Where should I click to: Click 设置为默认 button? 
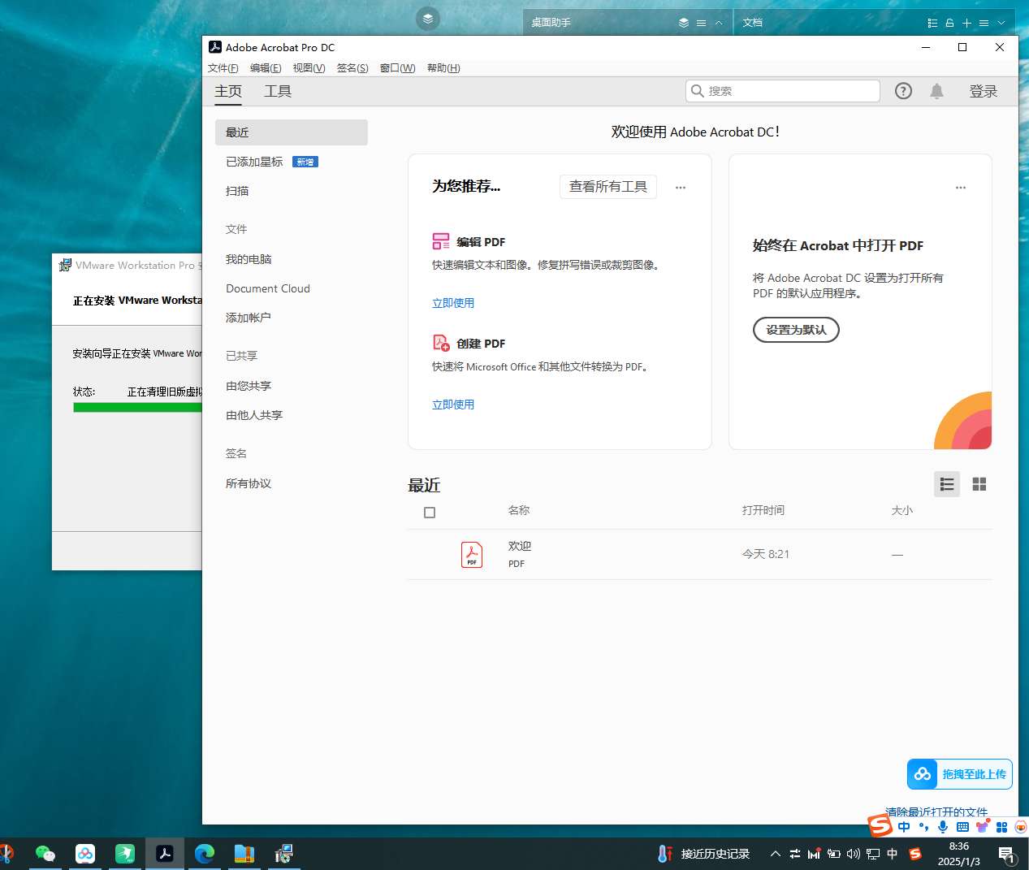pyautogui.click(x=796, y=330)
